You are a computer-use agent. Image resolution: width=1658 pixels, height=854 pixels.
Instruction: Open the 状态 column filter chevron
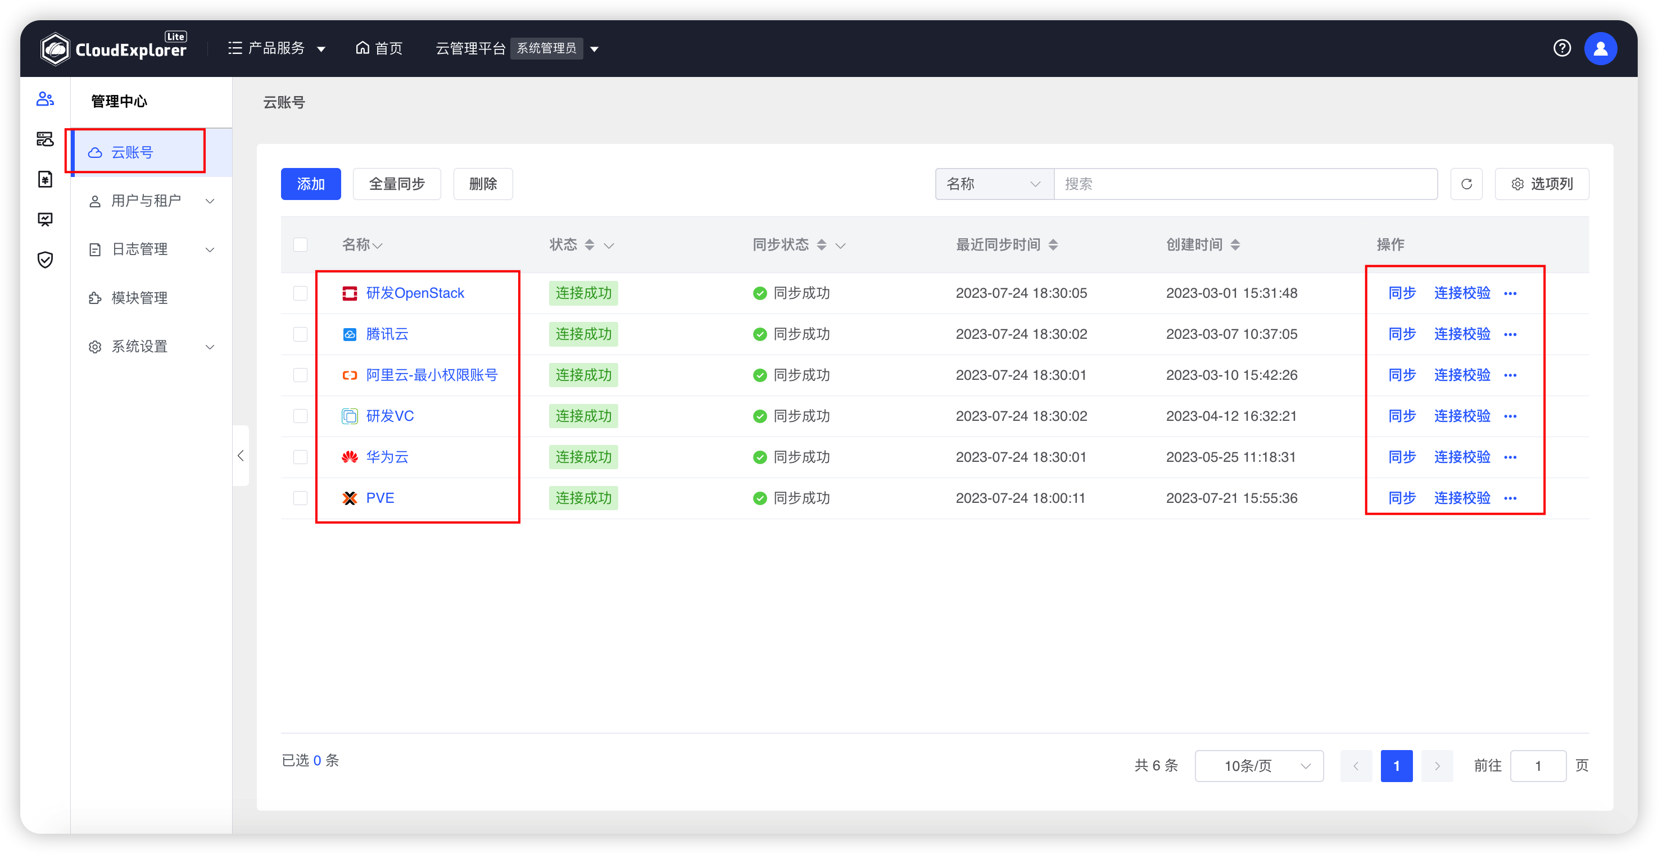609,246
